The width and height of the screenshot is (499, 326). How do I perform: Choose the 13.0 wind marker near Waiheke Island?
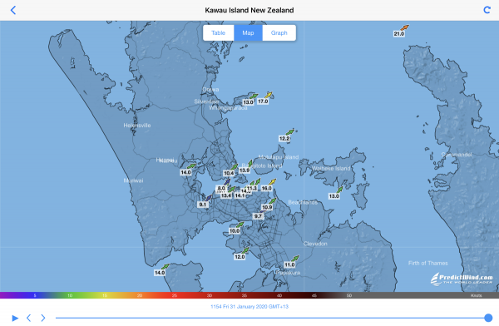[339, 190]
